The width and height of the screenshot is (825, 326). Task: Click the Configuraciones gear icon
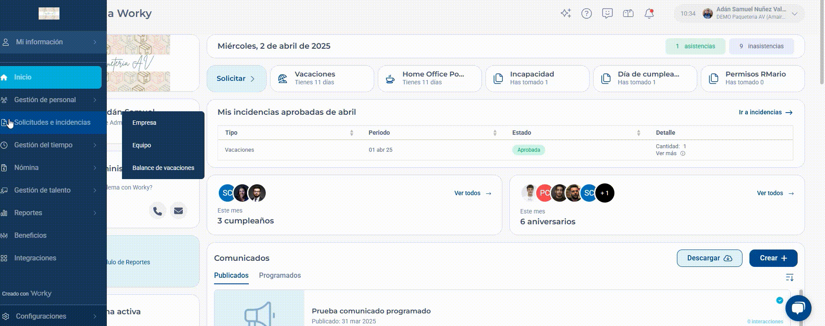6,316
